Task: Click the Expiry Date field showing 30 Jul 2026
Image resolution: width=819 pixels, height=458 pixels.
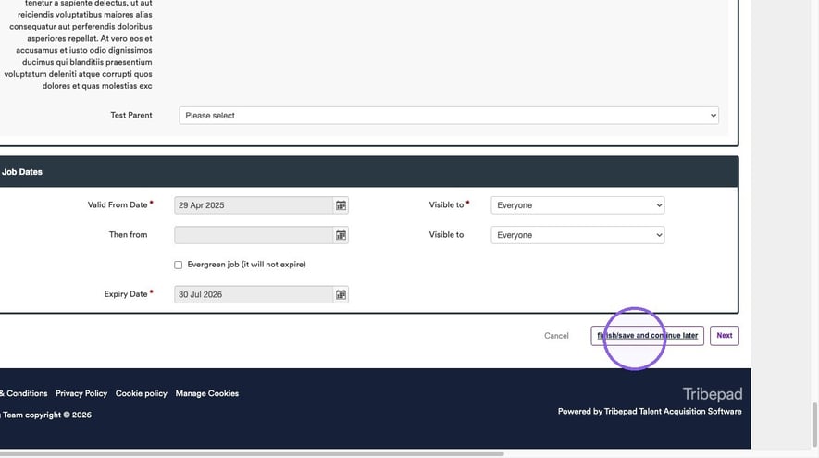Action: tap(254, 294)
